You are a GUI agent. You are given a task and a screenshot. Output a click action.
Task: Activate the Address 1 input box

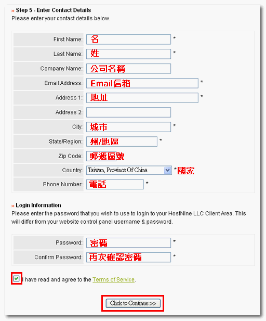pyautogui.click(x=142, y=98)
